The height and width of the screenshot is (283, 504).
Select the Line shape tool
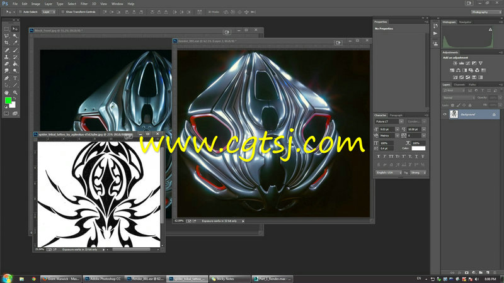click(x=15, y=85)
